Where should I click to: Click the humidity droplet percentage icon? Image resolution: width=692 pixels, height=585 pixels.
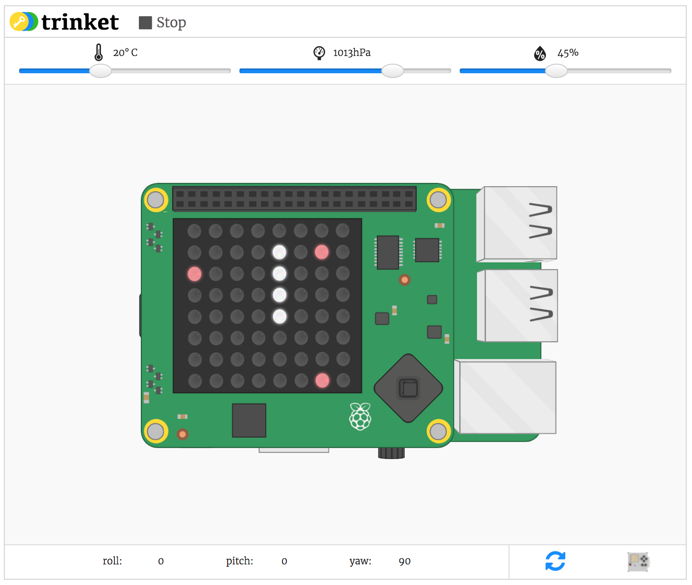540,54
